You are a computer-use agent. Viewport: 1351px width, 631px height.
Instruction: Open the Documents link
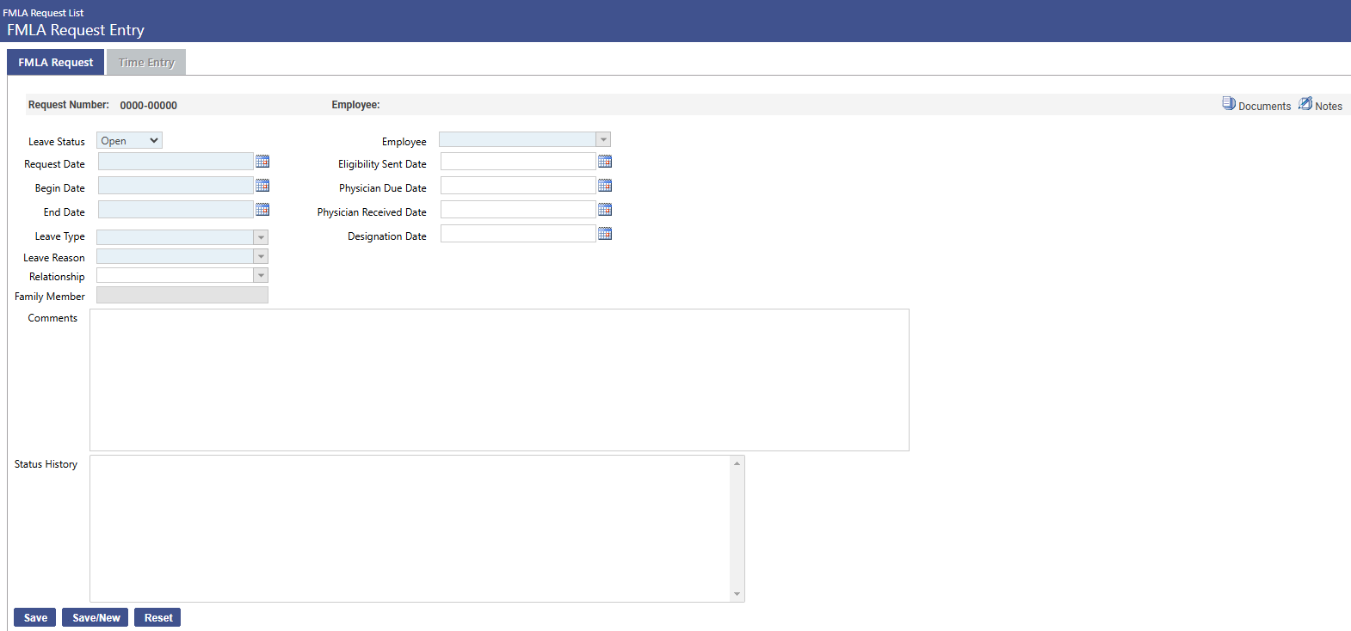(x=1264, y=106)
